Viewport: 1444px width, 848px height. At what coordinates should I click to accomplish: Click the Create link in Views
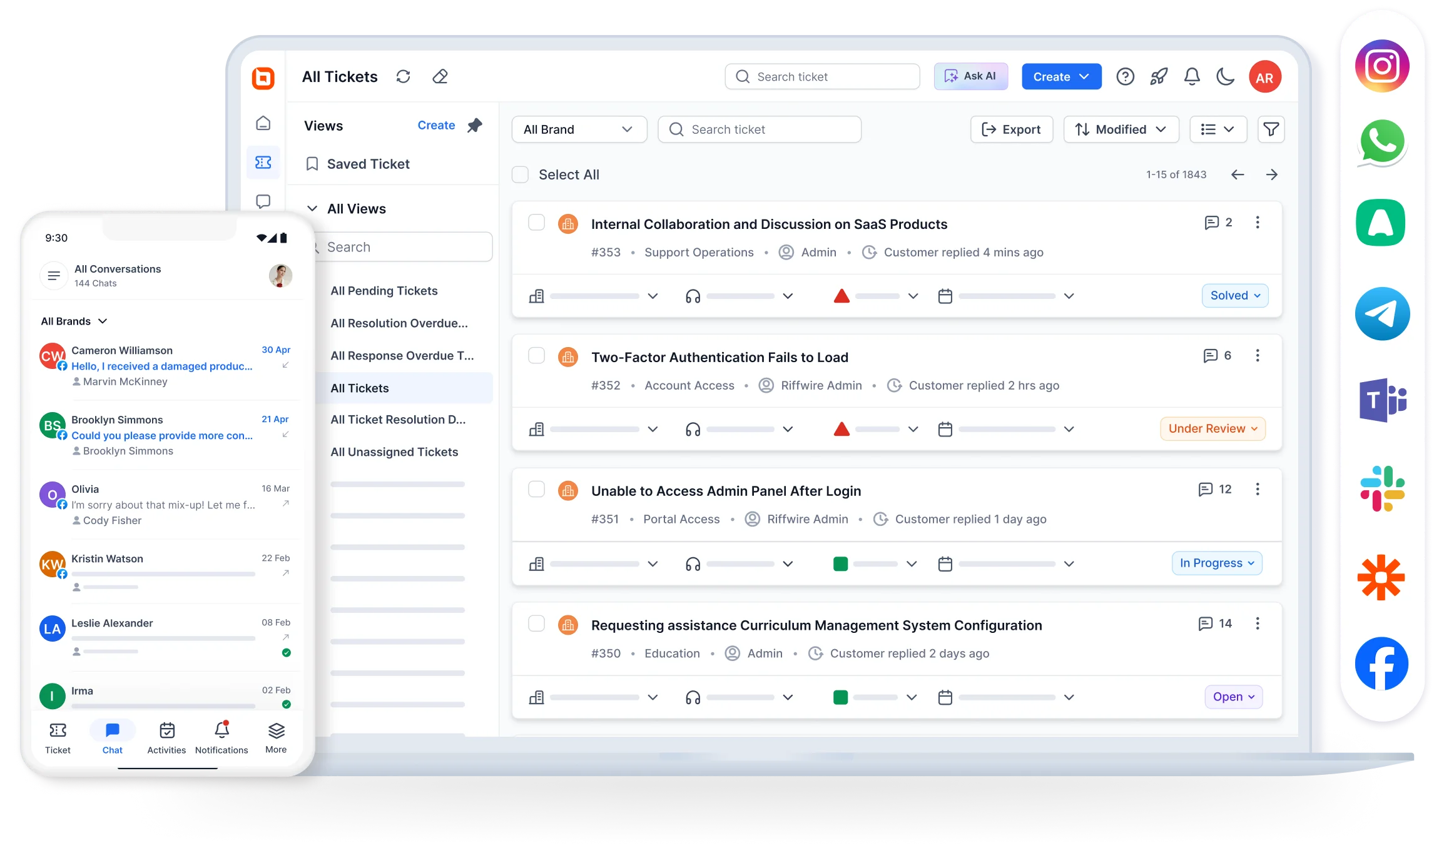tap(436, 125)
